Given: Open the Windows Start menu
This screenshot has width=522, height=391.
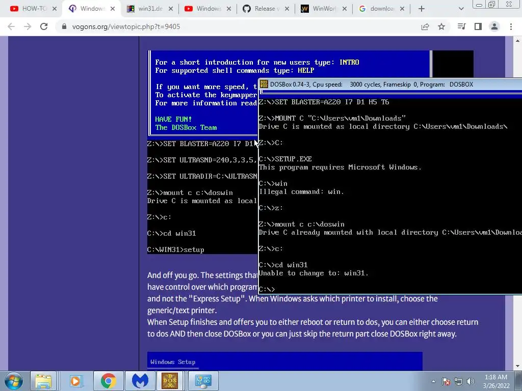Looking at the screenshot, I should (13, 381).
